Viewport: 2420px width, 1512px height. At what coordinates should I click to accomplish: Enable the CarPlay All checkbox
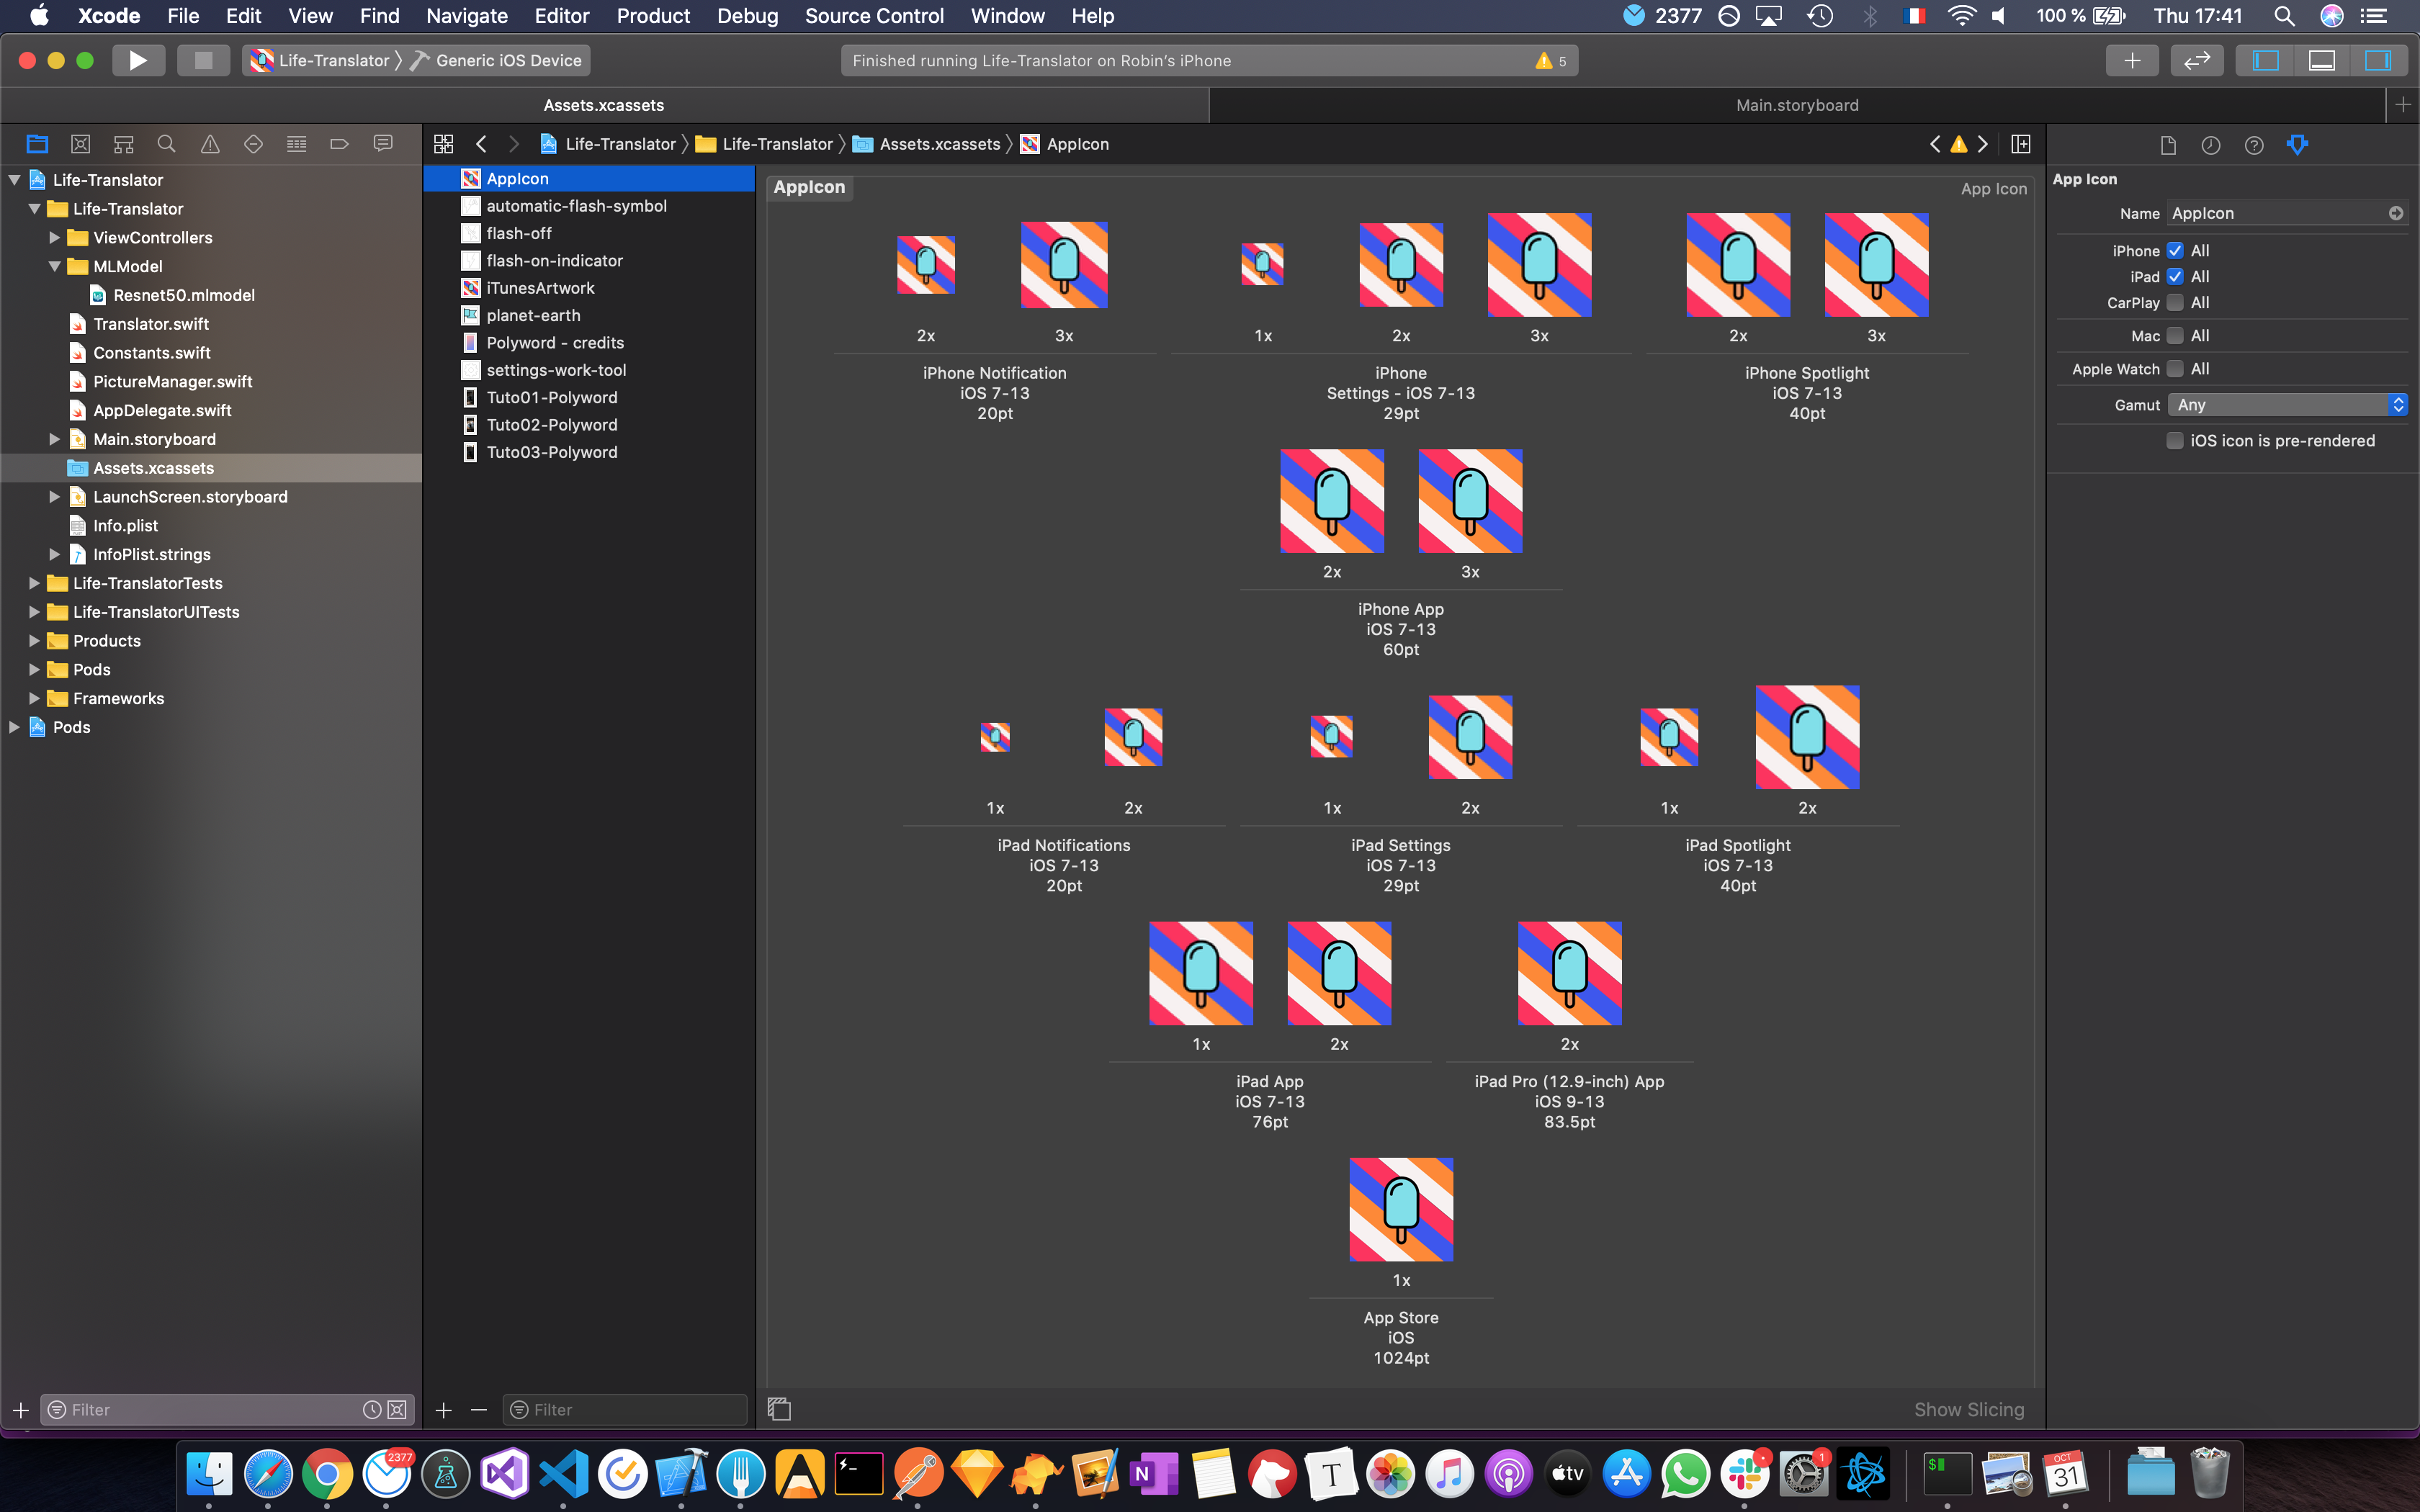[2175, 302]
